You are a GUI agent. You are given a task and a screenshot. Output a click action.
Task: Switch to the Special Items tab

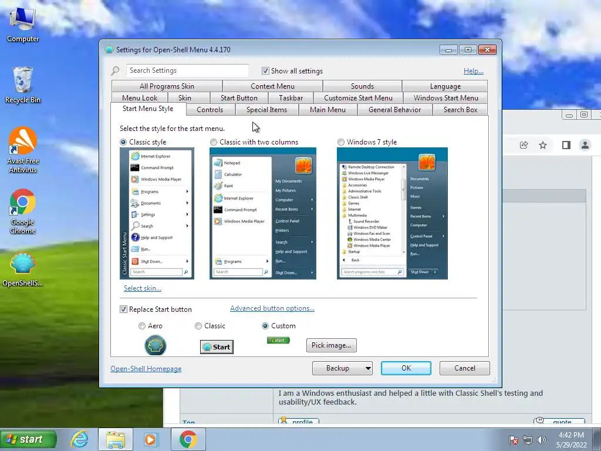266,110
